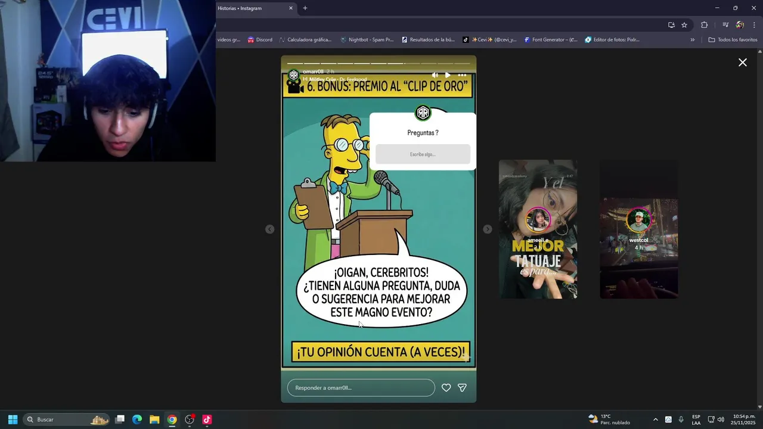Screen dimensions: 763x429
Task: Open the TikTok Live Studio taskbar icon
Action: coord(207,419)
